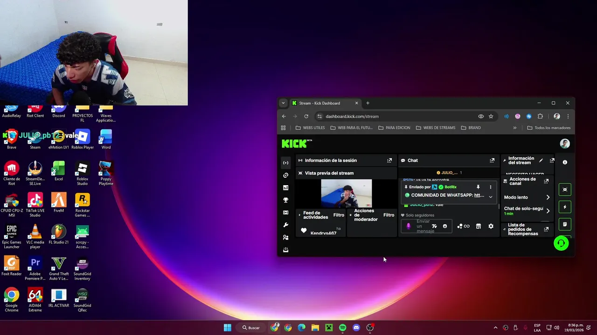This screenshot has height=335, width=597.
Task: Reload the Kick dashboard page
Action: pos(306,116)
